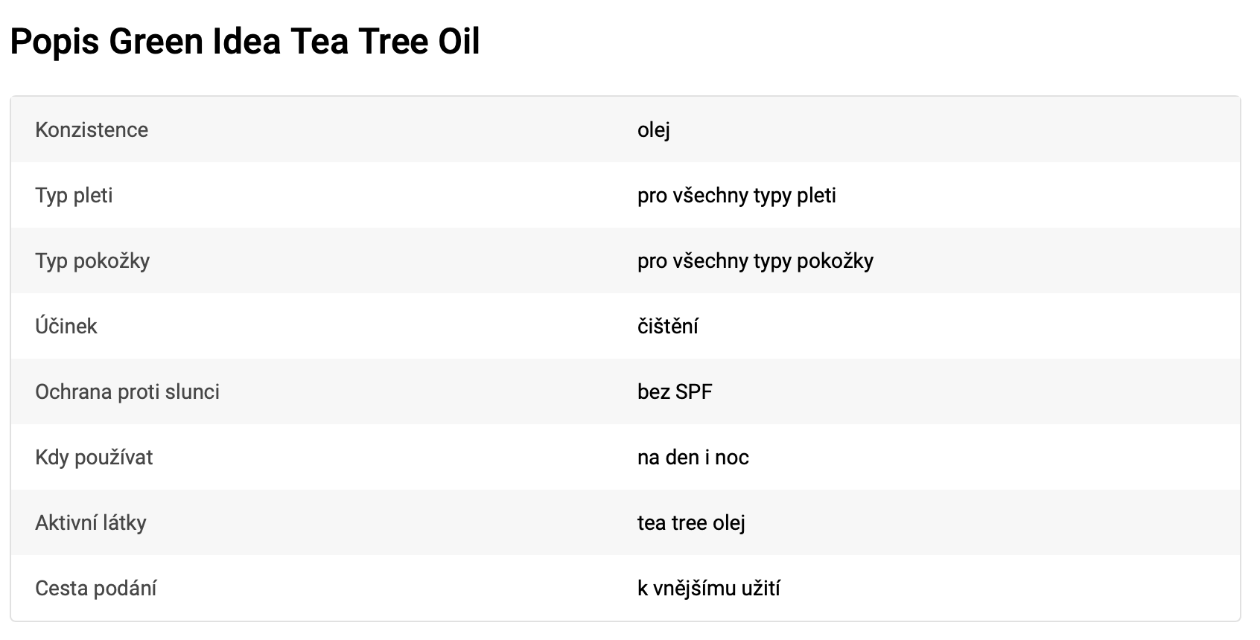The width and height of the screenshot is (1260, 640).
Task: Click the k vnějšímu užití value
Action: pyautogui.click(x=709, y=588)
